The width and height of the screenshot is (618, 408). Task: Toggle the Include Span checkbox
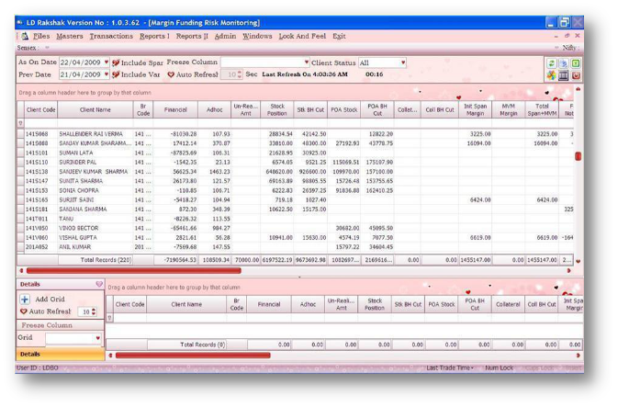[x=116, y=62]
